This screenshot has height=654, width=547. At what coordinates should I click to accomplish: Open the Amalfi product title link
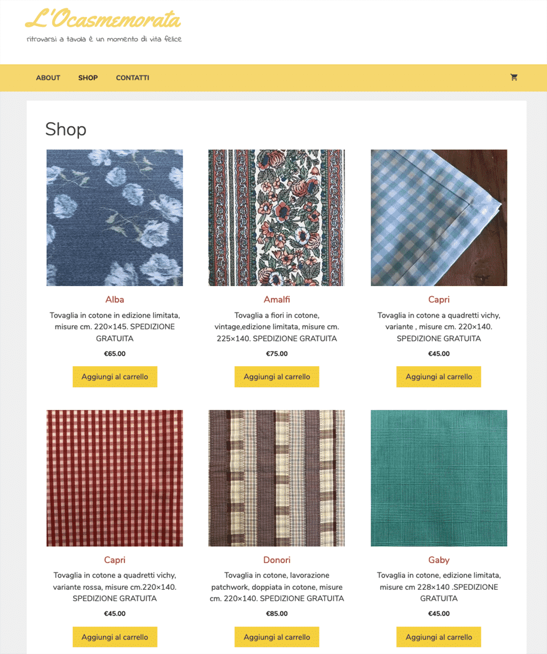[x=277, y=299]
